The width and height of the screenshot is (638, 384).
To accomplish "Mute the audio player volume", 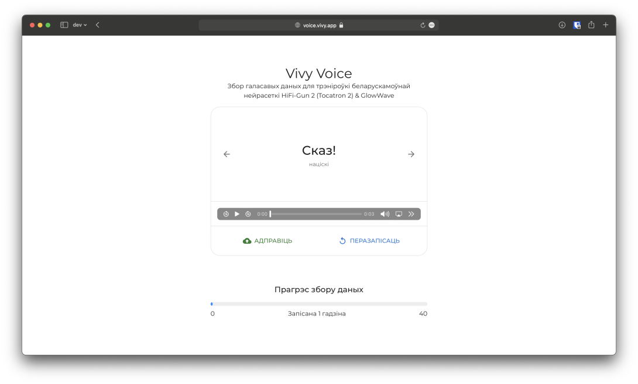I will pyautogui.click(x=385, y=214).
